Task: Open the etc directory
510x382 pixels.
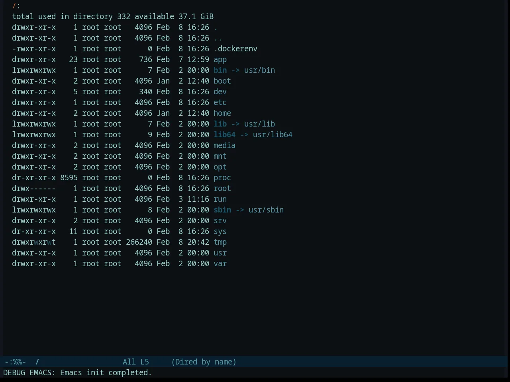Action: coord(220,103)
